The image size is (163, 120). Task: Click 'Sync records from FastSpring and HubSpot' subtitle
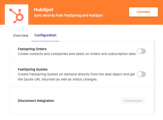click(x=68, y=15)
